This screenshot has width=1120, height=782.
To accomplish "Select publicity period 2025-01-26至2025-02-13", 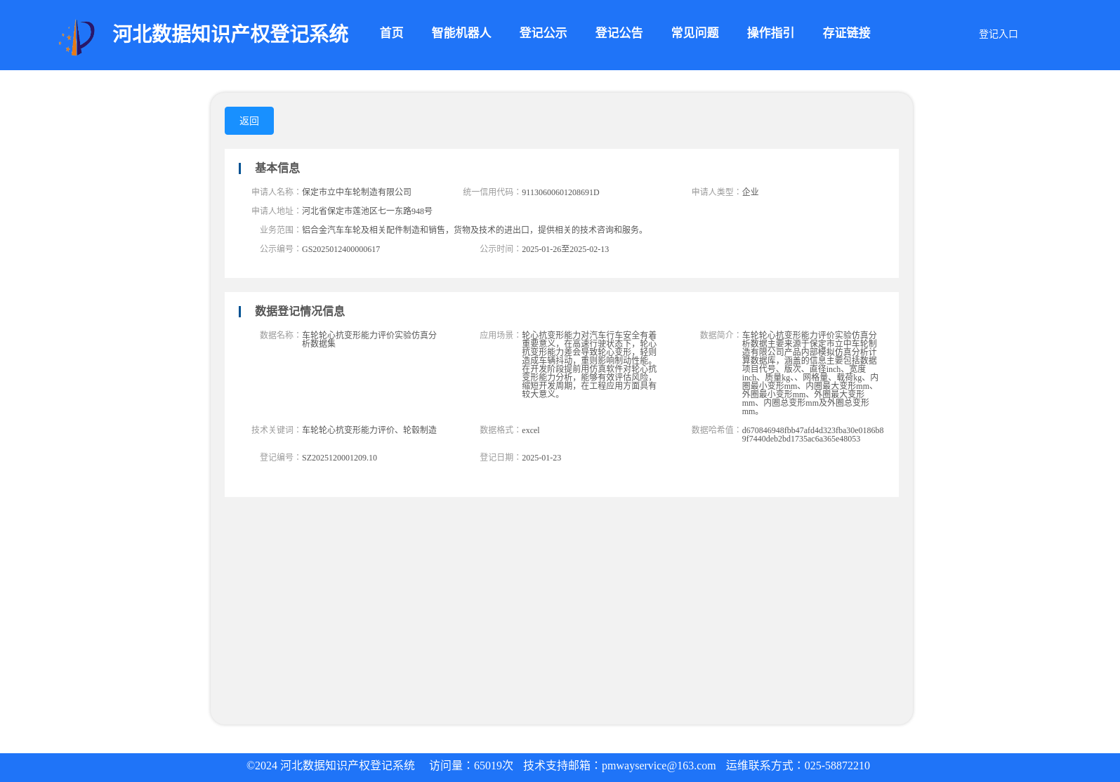I will (565, 249).
